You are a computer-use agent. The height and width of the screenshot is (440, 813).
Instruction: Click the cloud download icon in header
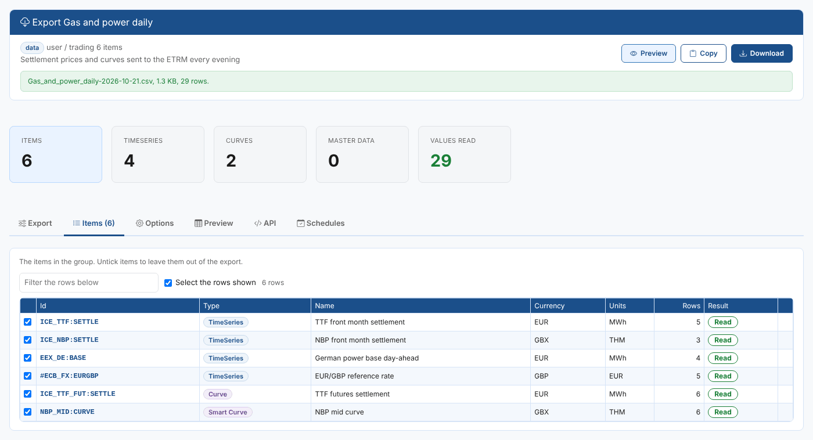pos(25,23)
